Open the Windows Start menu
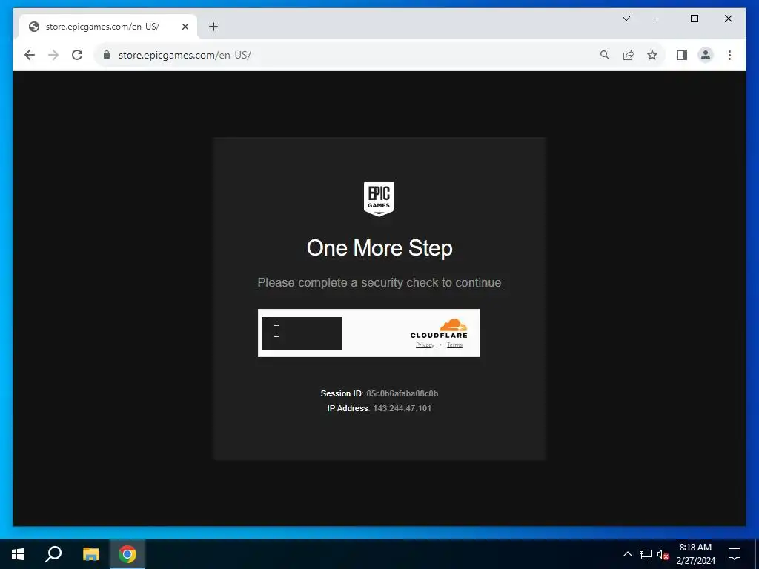The height and width of the screenshot is (569, 759). pyautogui.click(x=18, y=554)
